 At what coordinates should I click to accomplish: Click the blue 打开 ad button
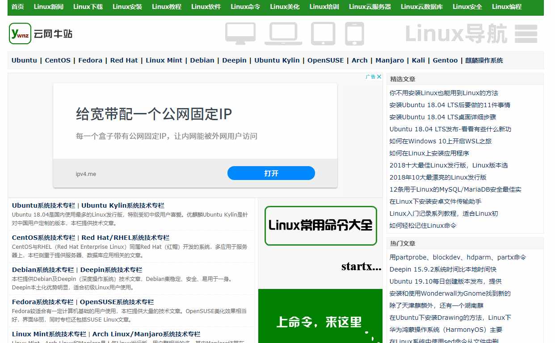point(271,173)
